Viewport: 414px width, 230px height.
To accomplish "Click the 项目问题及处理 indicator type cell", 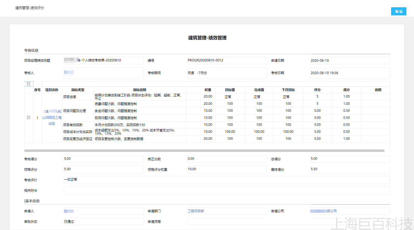I will 78,111.
